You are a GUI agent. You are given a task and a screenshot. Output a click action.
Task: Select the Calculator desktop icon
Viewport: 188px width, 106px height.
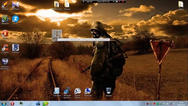point(57,92)
